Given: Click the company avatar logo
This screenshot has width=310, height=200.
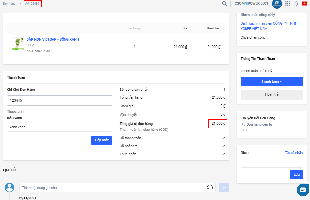Looking at the screenshot, I should (277, 4).
